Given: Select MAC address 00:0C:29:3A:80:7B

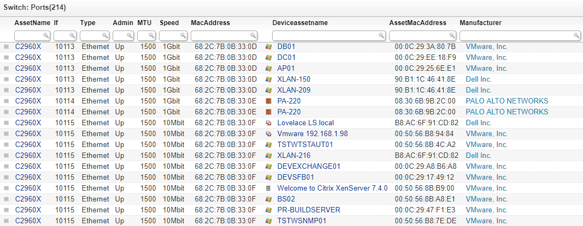Looking at the screenshot, I should pos(425,47).
